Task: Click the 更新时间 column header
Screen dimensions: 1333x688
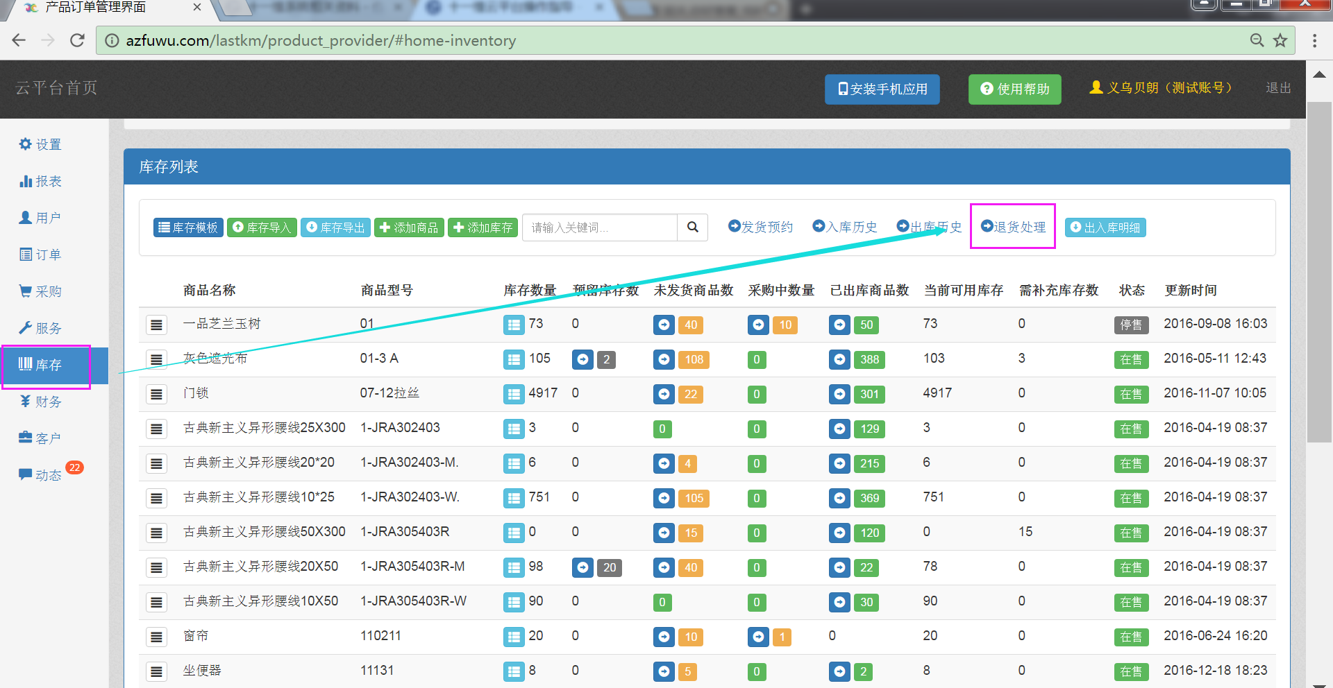Action: (x=1191, y=290)
